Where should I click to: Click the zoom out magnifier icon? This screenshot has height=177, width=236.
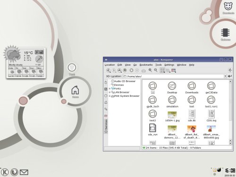coord(156,70)
